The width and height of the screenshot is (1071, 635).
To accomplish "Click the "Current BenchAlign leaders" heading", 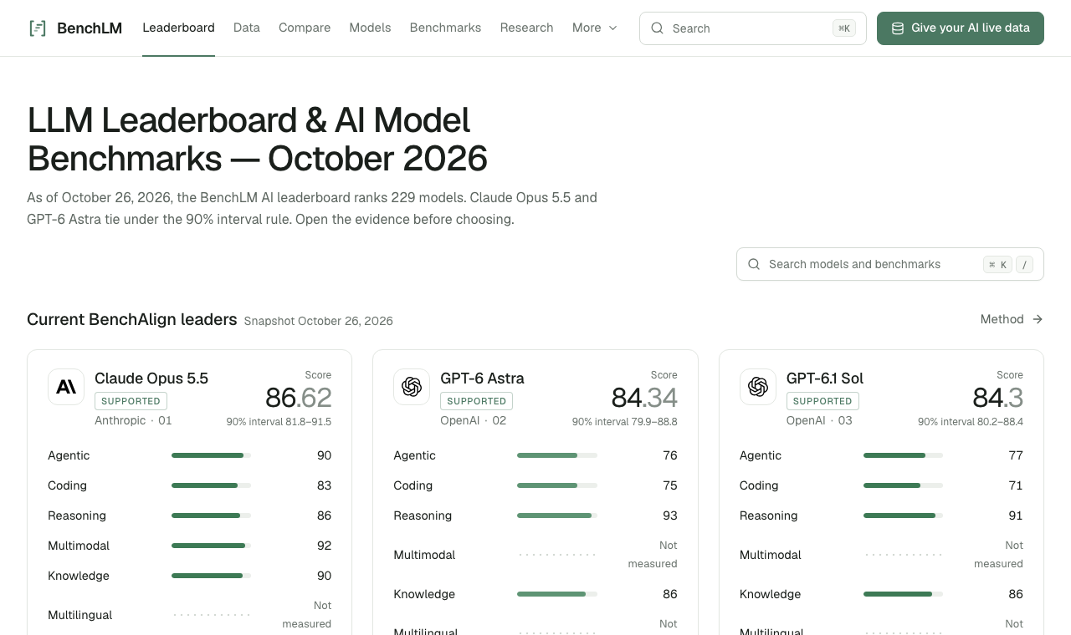I will (x=132, y=319).
